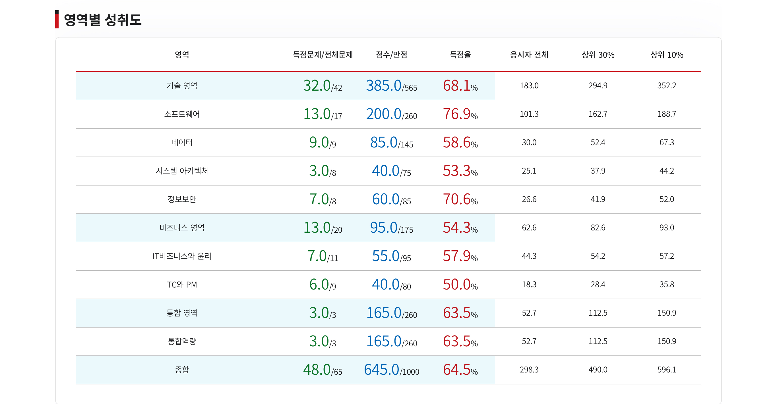The width and height of the screenshot is (777, 404).
Task: Select the IT비즈니스와 윤리 row label
Action: (182, 256)
